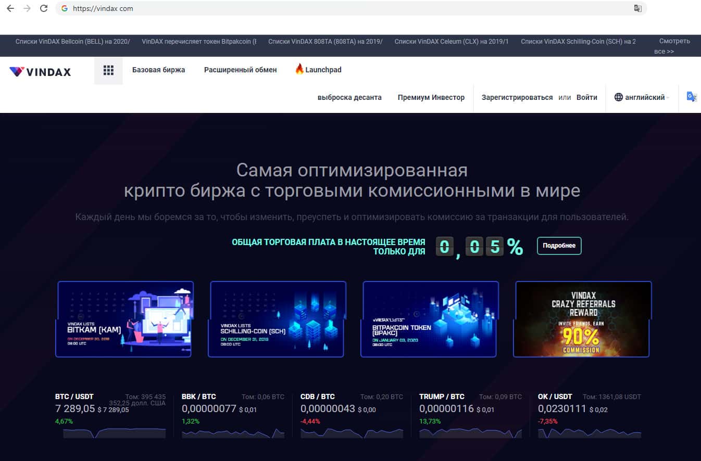Image resolution: width=701 pixels, height=461 pixels.
Task: Select the CDB / BTC pair
Action: pos(318,396)
